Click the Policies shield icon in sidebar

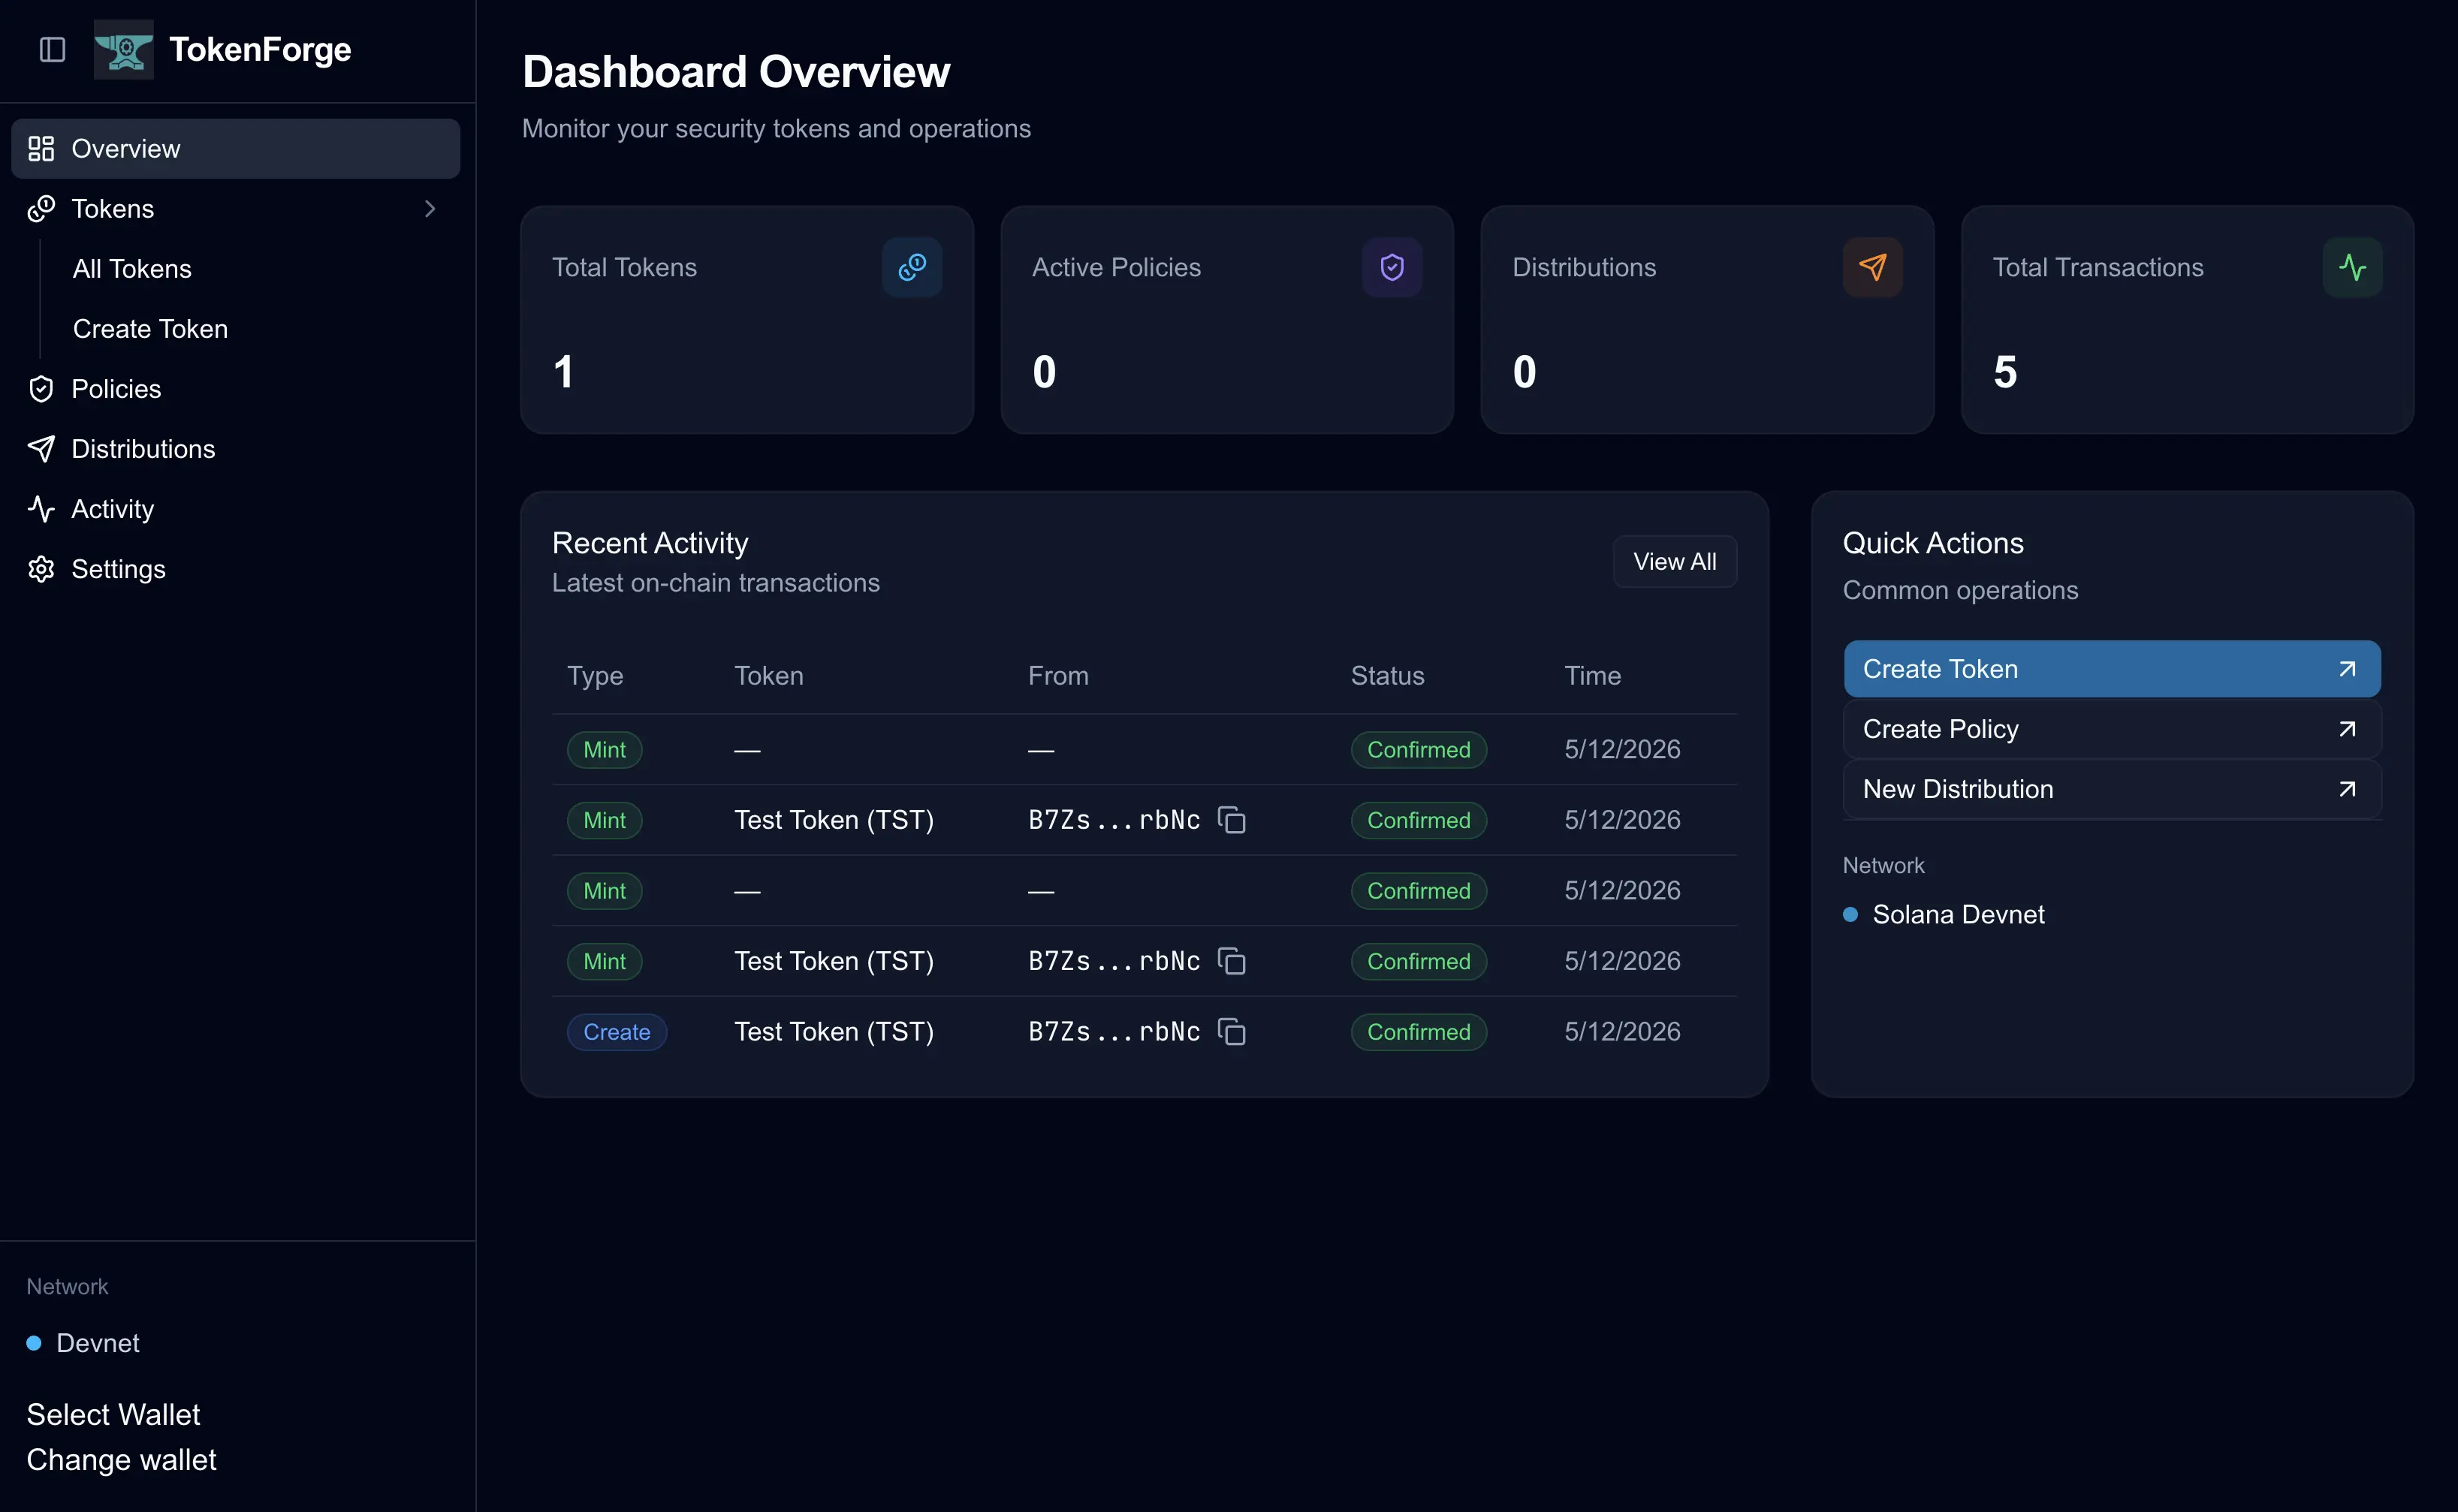(x=41, y=388)
